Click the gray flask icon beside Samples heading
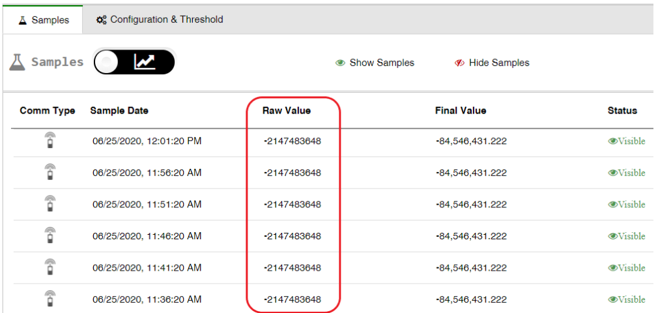Image resolution: width=658 pixels, height=313 pixels. 17,62
